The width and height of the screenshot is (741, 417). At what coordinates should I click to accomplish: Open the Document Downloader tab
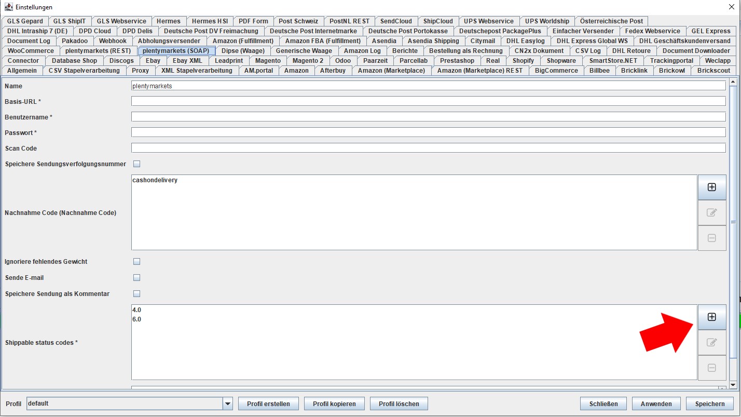pos(696,51)
